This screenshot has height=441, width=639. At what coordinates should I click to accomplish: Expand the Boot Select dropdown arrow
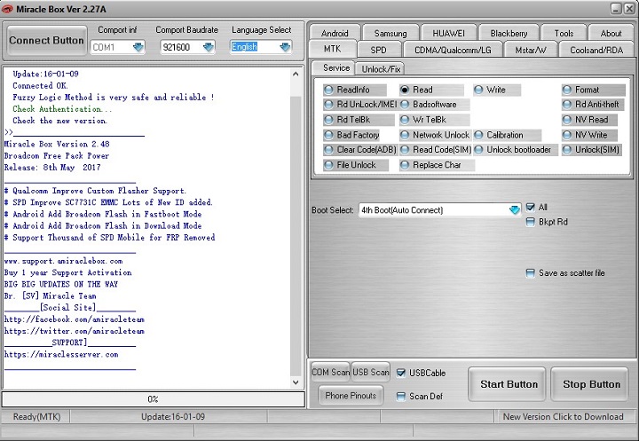(514, 210)
